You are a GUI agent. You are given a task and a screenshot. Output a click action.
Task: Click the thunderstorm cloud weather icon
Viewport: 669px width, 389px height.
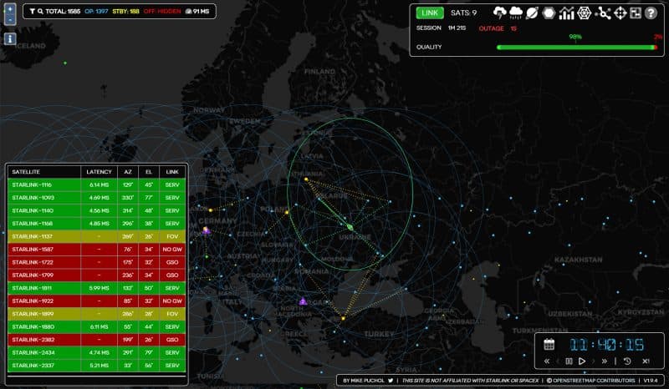tap(501, 13)
